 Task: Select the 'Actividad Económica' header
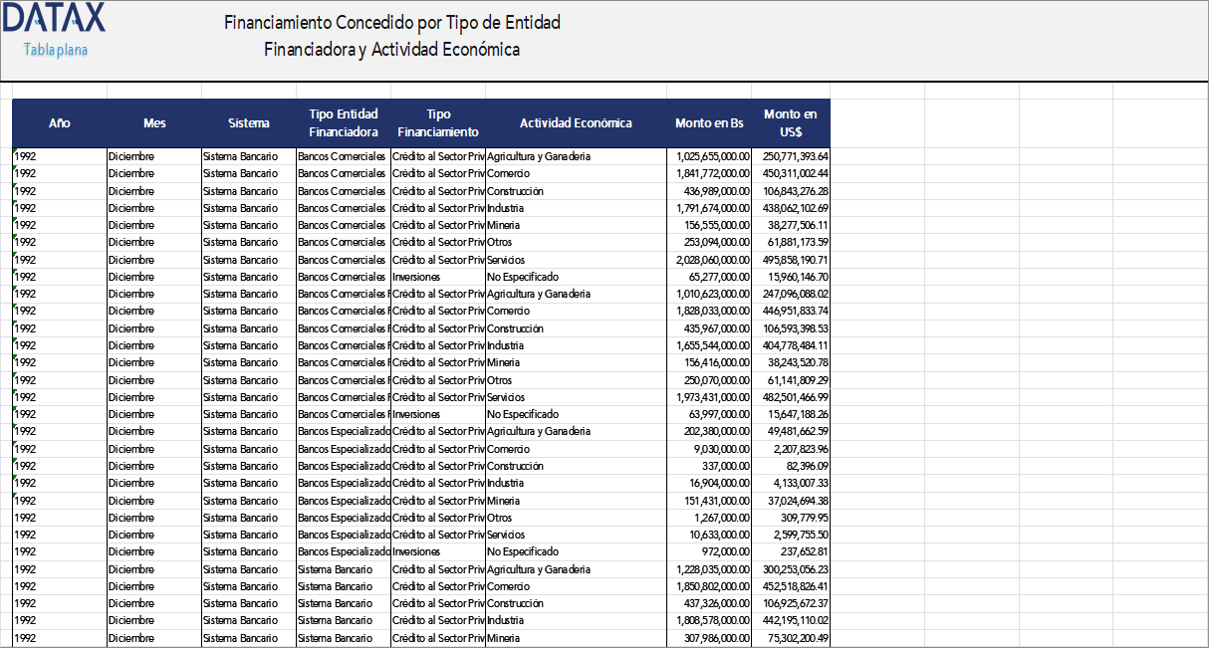(x=576, y=123)
